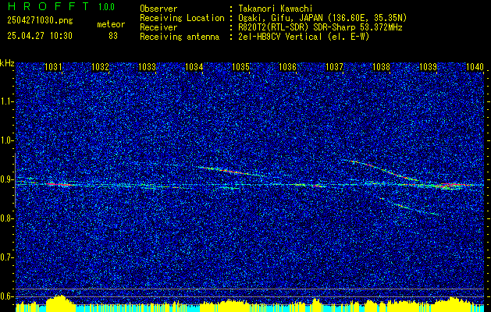Click the 0.9 kHz axis label

6,179
